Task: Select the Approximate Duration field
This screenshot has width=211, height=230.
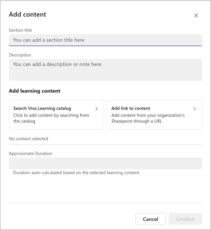Action: (x=105, y=163)
